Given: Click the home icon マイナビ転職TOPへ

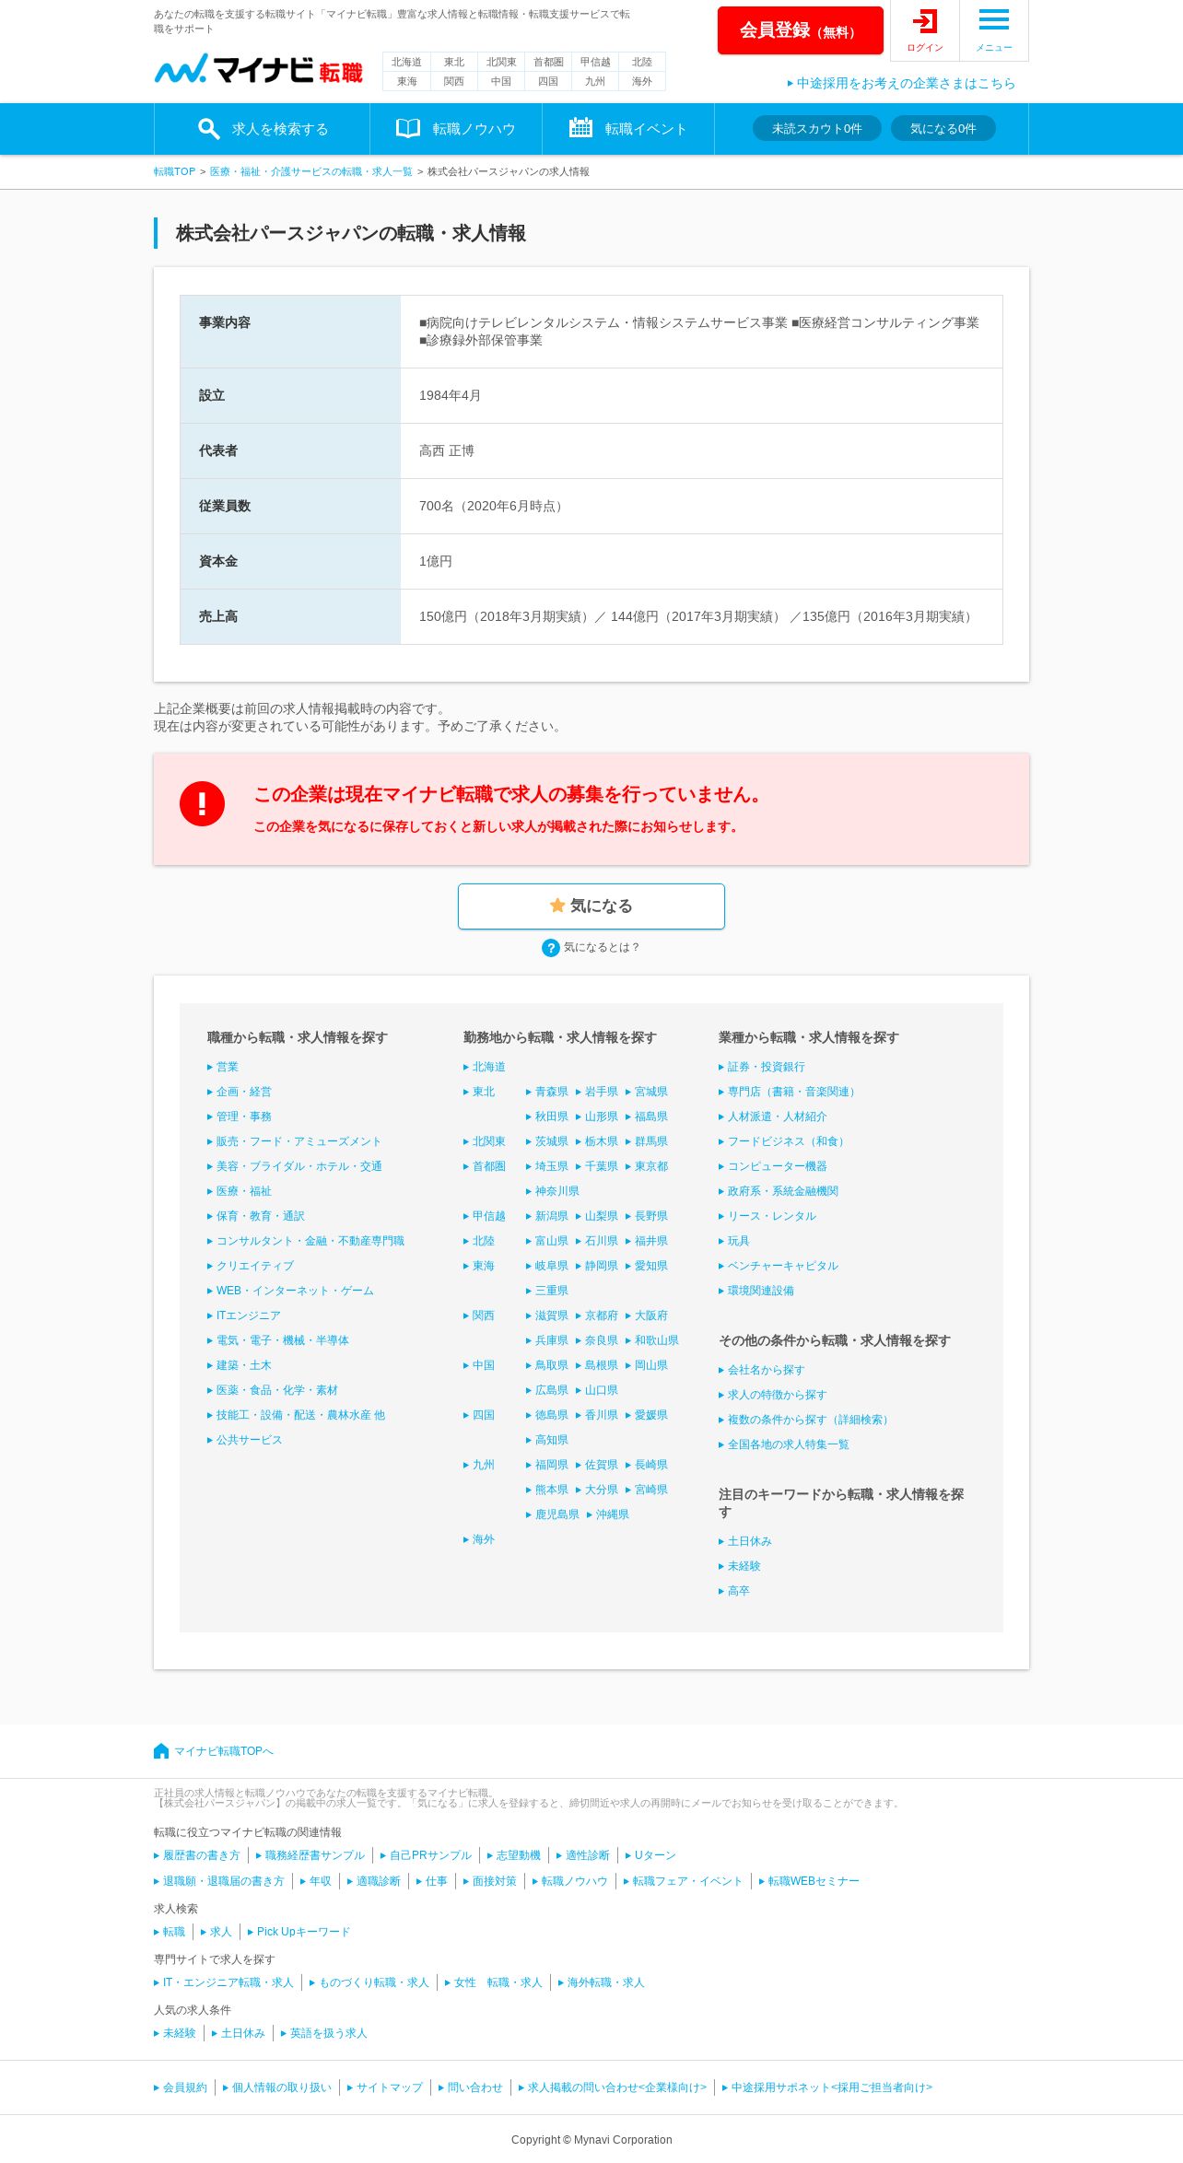Looking at the screenshot, I should pyautogui.click(x=161, y=1750).
